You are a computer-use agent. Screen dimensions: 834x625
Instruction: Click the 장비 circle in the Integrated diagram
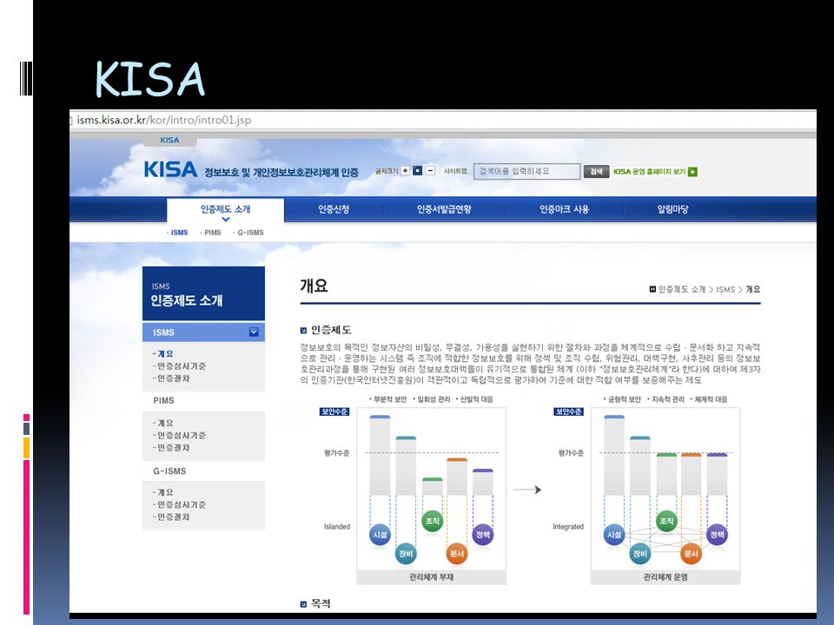[x=640, y=554]
